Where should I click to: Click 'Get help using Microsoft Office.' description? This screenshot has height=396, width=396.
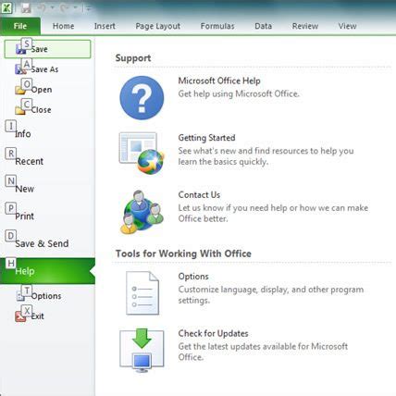point(239,93)
